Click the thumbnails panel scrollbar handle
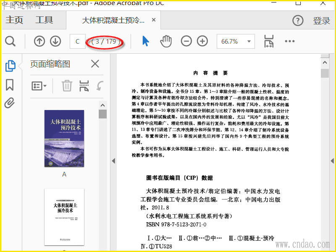This screenshot has width=336, height=252. (102, 114)
